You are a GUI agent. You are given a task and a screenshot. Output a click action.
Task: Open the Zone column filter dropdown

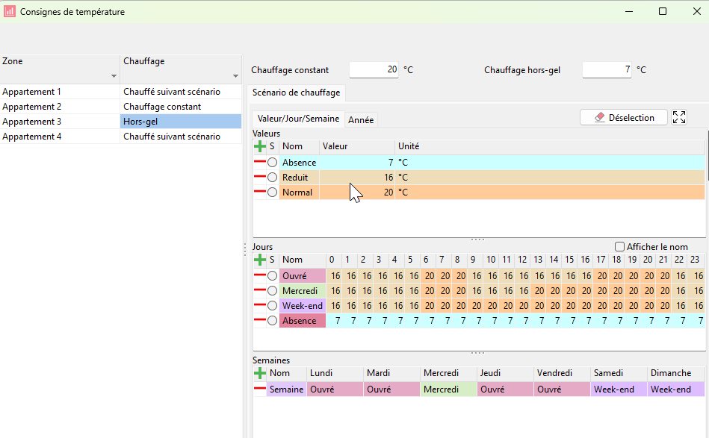(x=114, y=76)
